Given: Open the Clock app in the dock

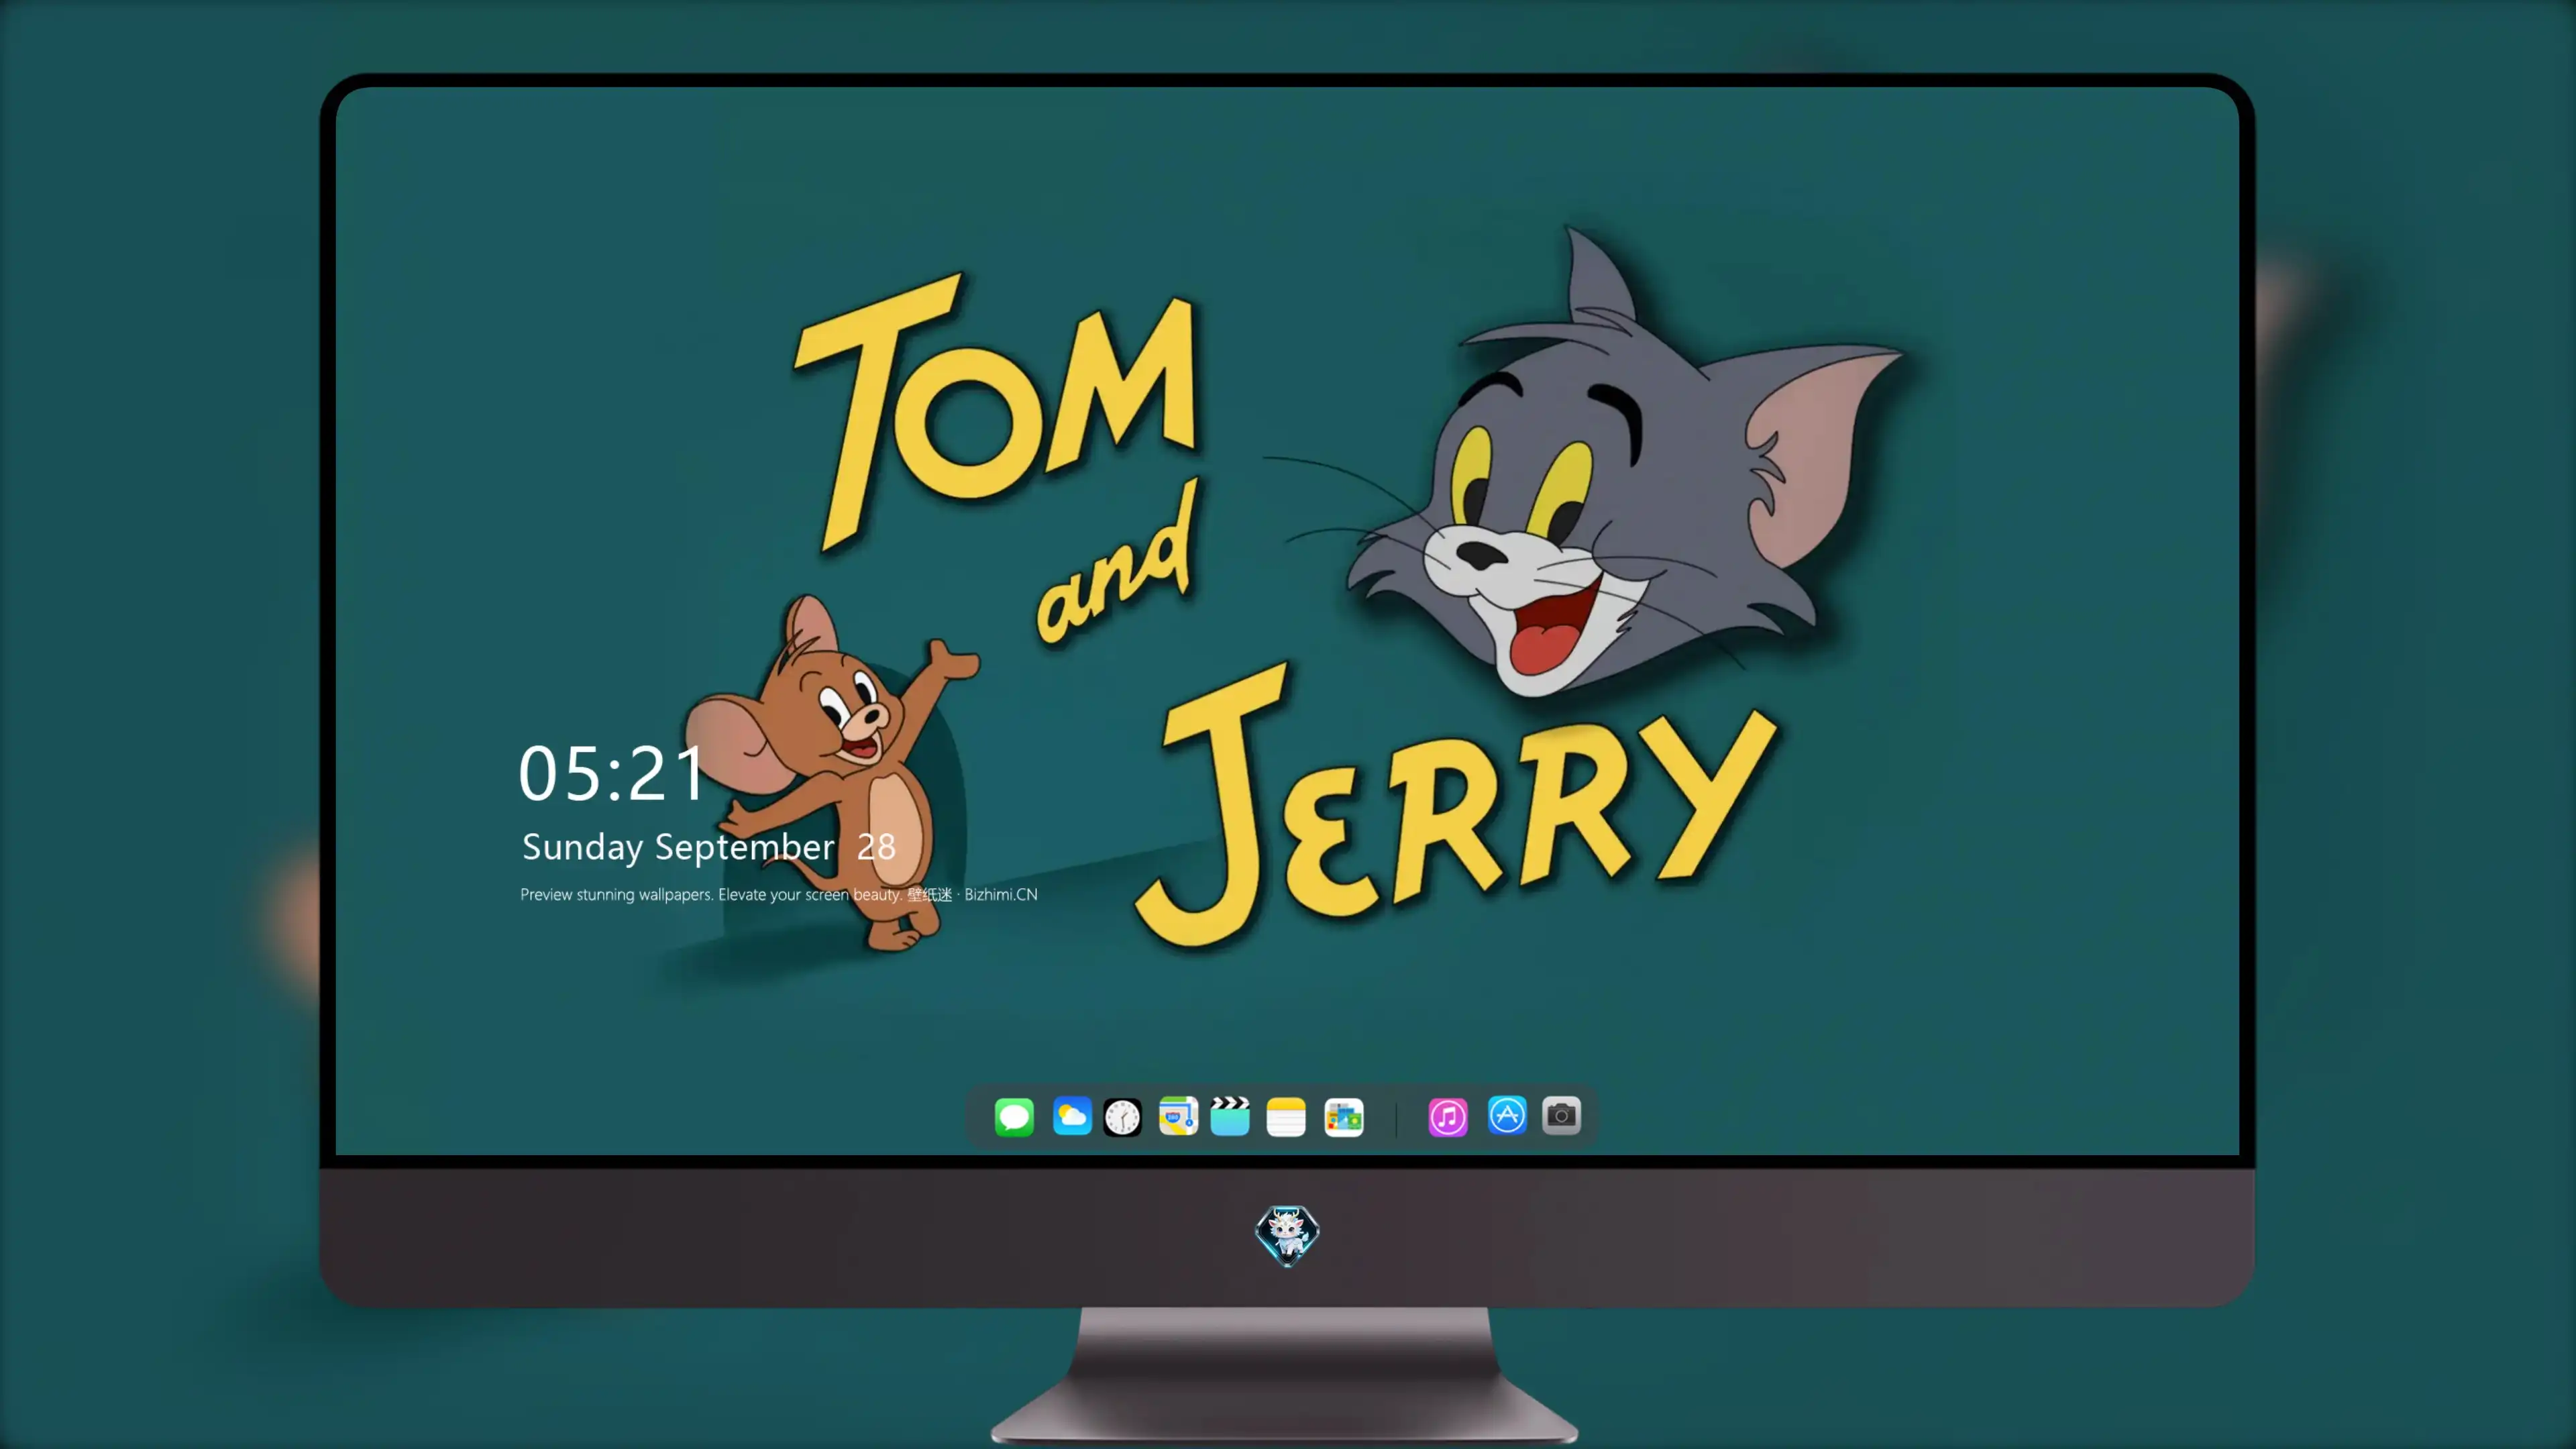Looking at the screenshot, I should point(1122,1116).
